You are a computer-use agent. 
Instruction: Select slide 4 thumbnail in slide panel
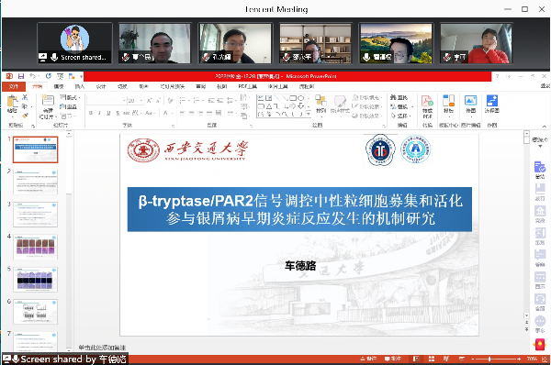point(35,247)
